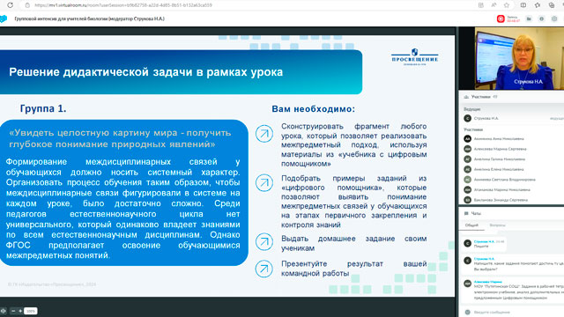Add page to favorites with star icon
The width and height of the screenshot is (564, 317).
click(x=507, y=5)
